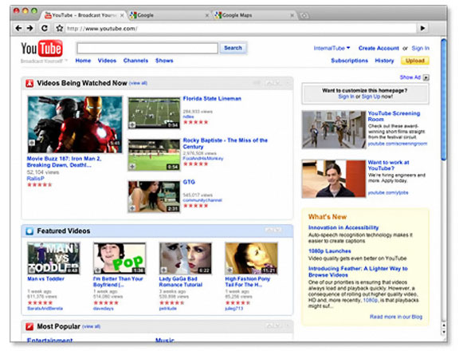Viewport: 467px width, 351px height.
Task: Open the Innovation in Accessibility article
Action: pos(343,228)
